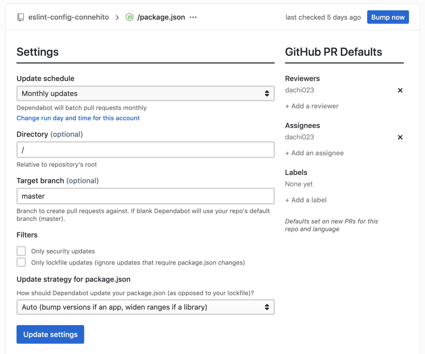Click the assignee name dachi023
This screenshot has width=425, height=354.
coord(300,137)
